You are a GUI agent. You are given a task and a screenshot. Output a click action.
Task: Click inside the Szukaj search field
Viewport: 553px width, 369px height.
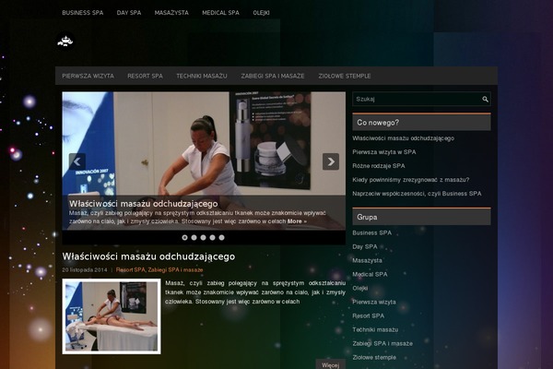pos(415,99)
